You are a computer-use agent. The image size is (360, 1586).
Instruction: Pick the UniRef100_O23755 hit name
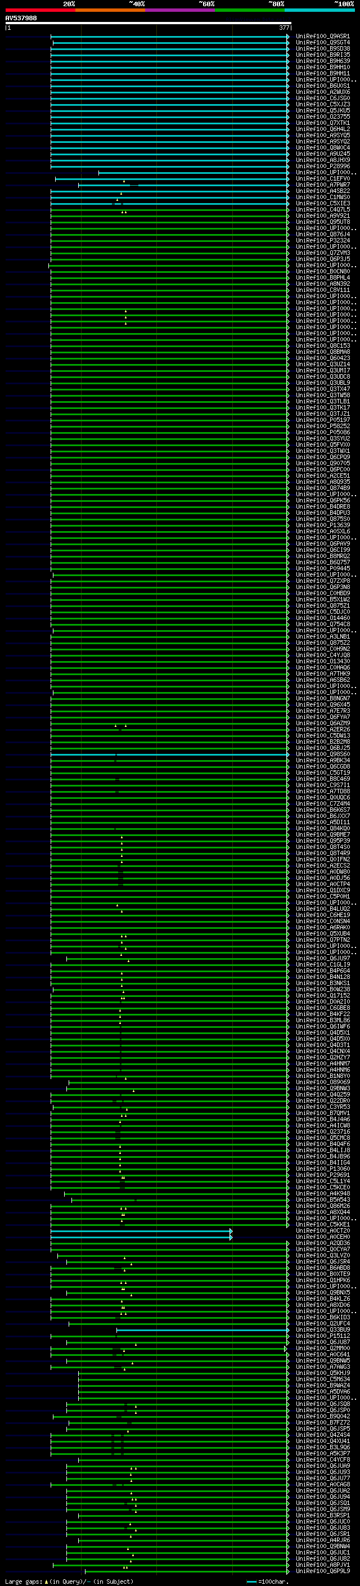click(x=323, y=116)
